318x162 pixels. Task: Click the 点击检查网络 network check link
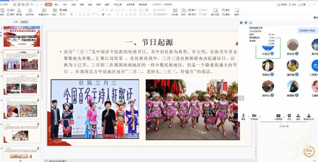point(255,31)
